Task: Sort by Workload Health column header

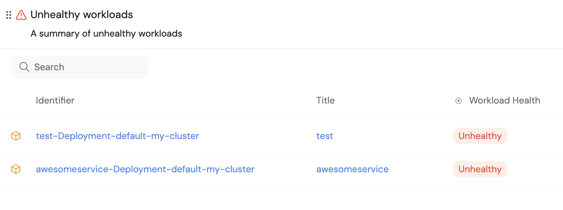Action: (504, 101)
